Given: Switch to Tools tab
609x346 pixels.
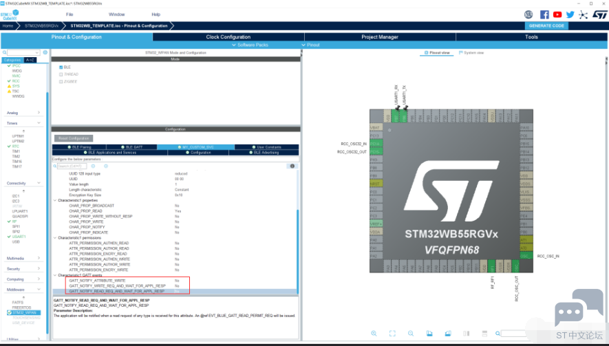Looking at the screenshot, I should (x=531, y=37).
